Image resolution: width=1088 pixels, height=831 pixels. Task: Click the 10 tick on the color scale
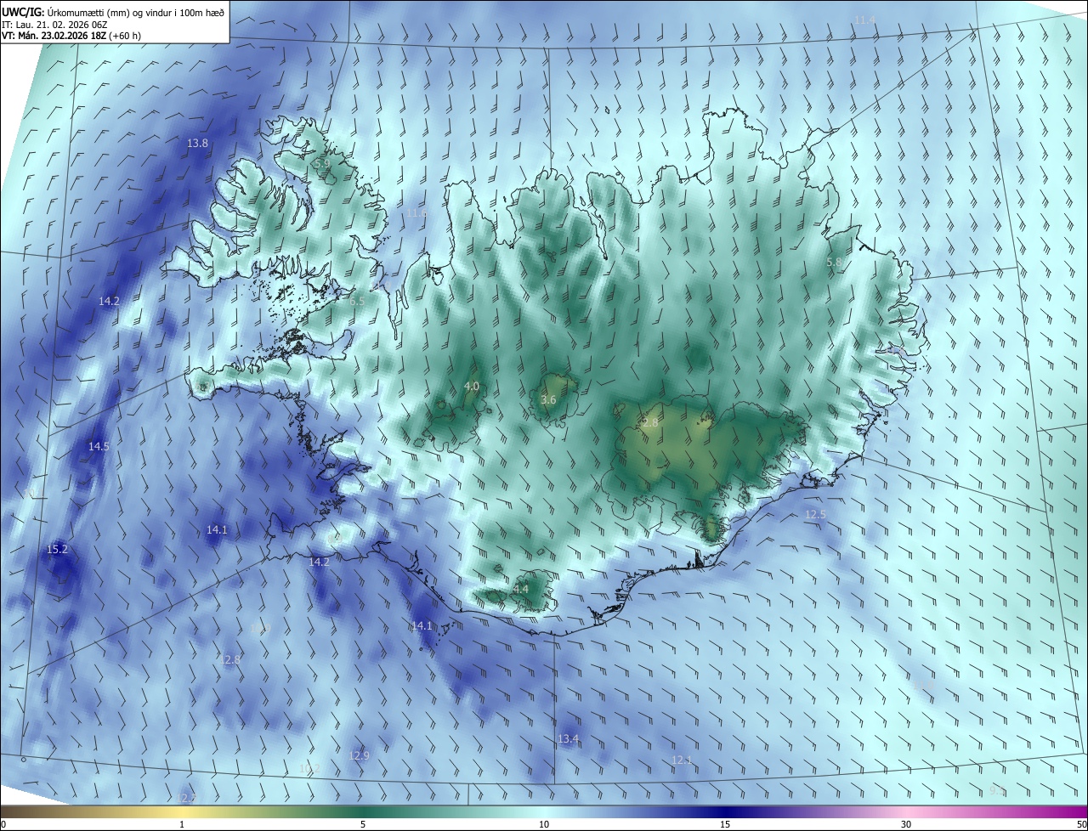pyautogui.click(x=544, y=824)
